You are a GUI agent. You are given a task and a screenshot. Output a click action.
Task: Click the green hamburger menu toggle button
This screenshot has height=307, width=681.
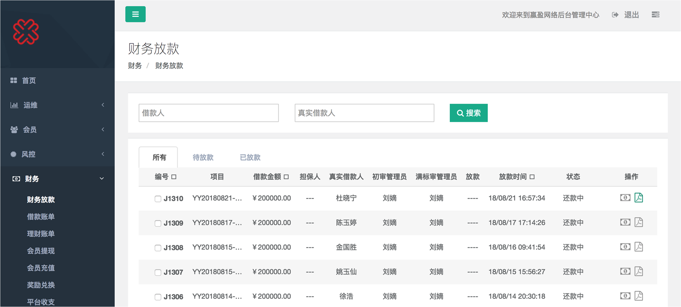click(x=135, y=14)
